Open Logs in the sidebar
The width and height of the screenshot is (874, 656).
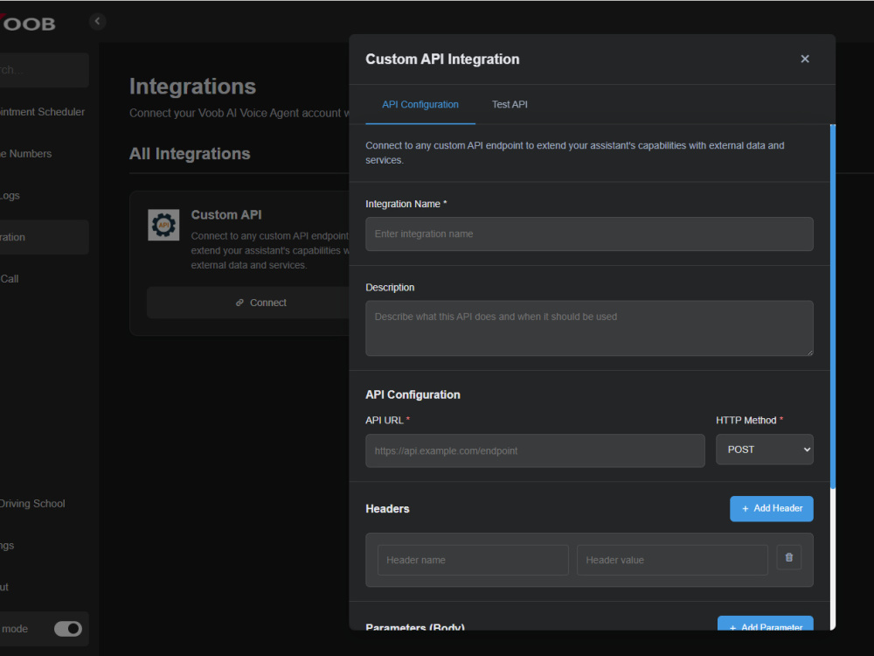tap(10, 195)
